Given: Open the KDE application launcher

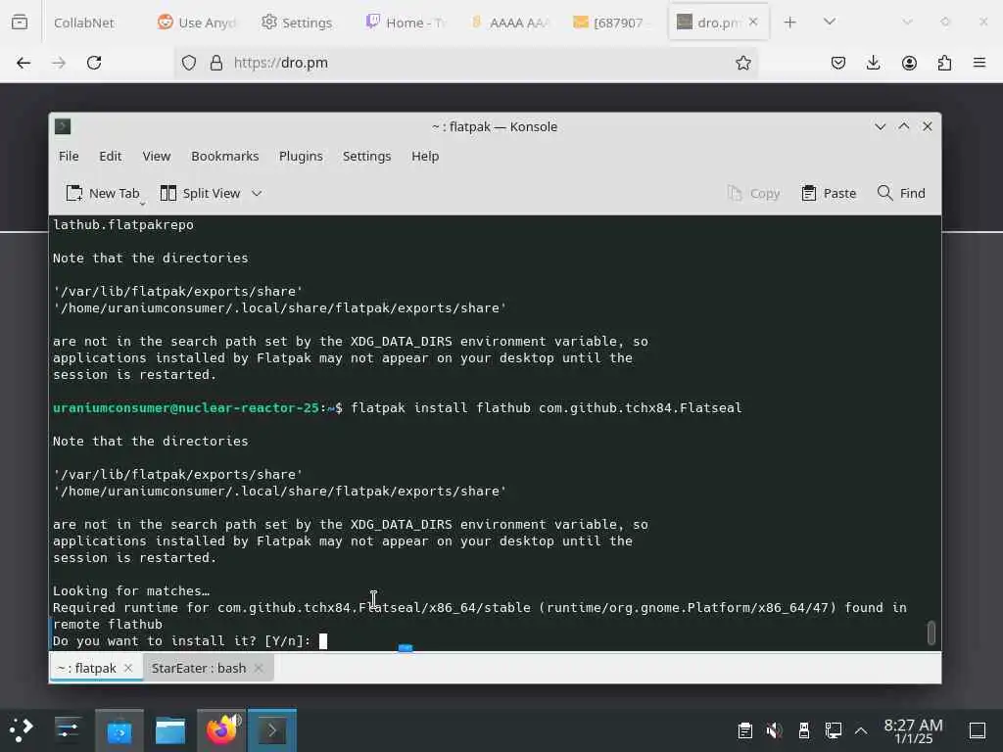Looking at the screenshot, I should tap(22, 729).
